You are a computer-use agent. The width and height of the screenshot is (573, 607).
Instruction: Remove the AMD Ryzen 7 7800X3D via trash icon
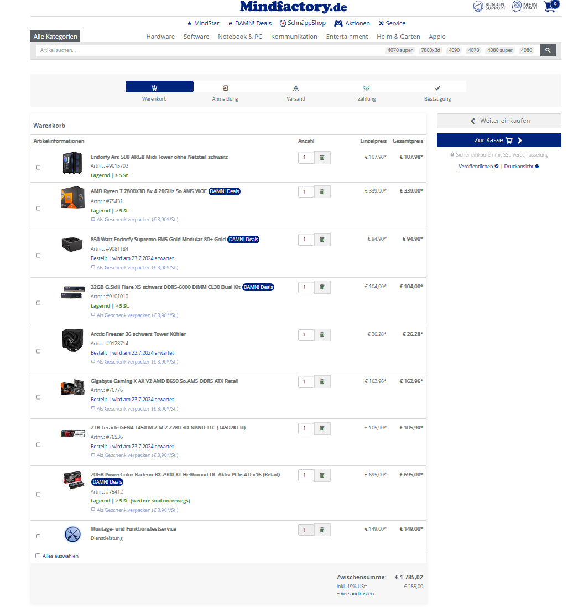[x=322, y=191]
